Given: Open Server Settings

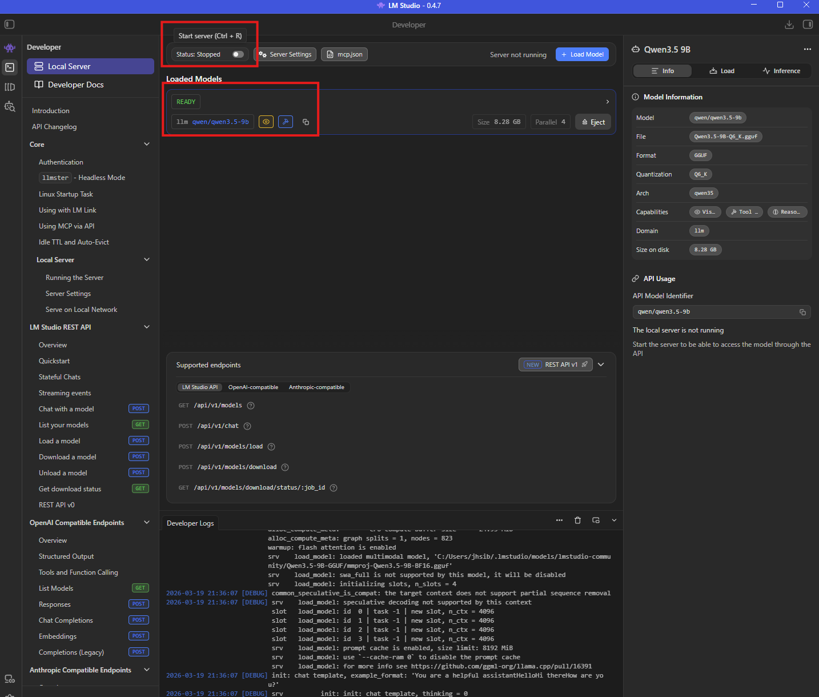Looking at the screenshot, I should (x=285, y=54).
